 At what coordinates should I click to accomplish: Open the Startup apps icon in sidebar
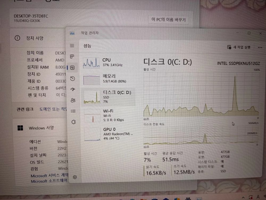click(73, 89)
